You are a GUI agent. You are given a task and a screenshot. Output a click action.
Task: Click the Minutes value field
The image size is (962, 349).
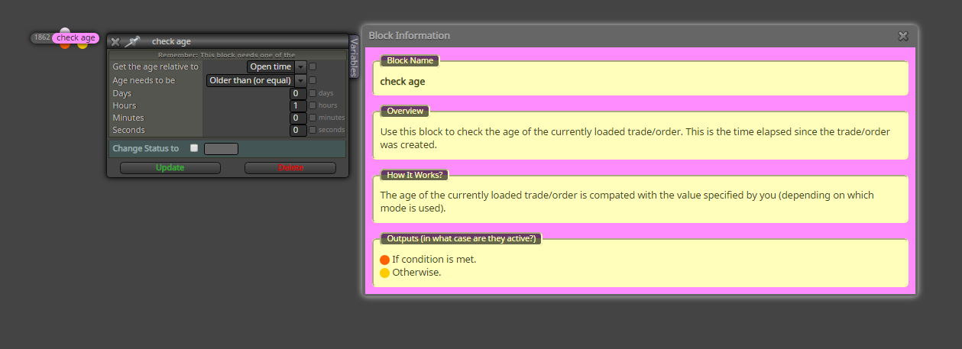pyautogui.click(x=298, y=118)
